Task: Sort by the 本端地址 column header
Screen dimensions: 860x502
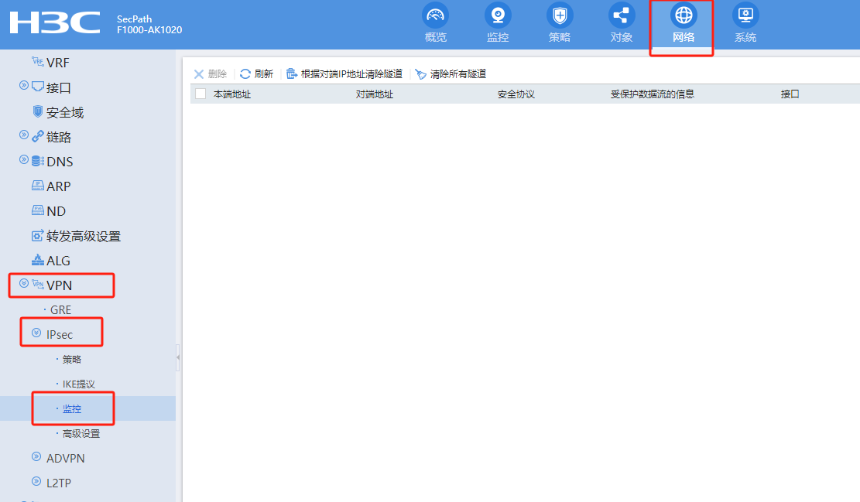Action: [x=232, y=94]
